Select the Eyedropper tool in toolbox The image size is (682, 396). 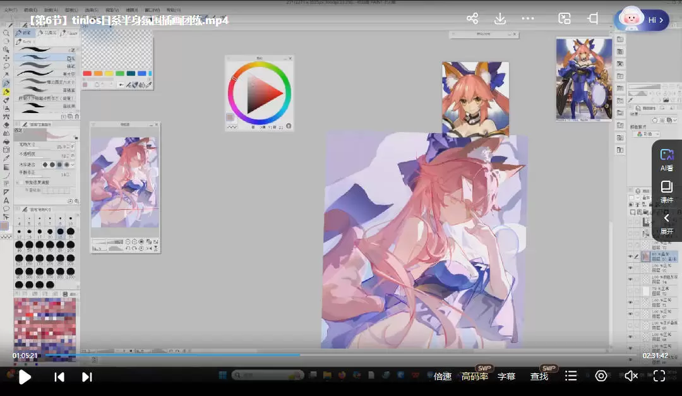(6, 159)
